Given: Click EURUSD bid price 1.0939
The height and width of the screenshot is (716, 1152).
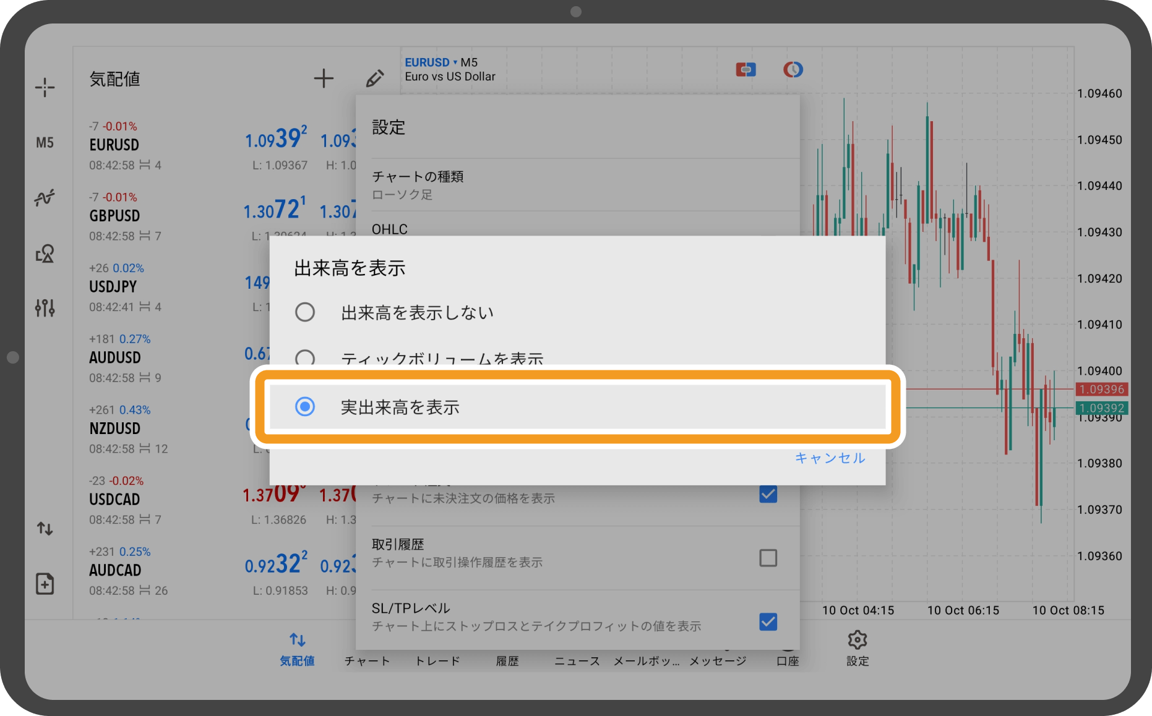Looking at the screenshot, I should point(276,139).
